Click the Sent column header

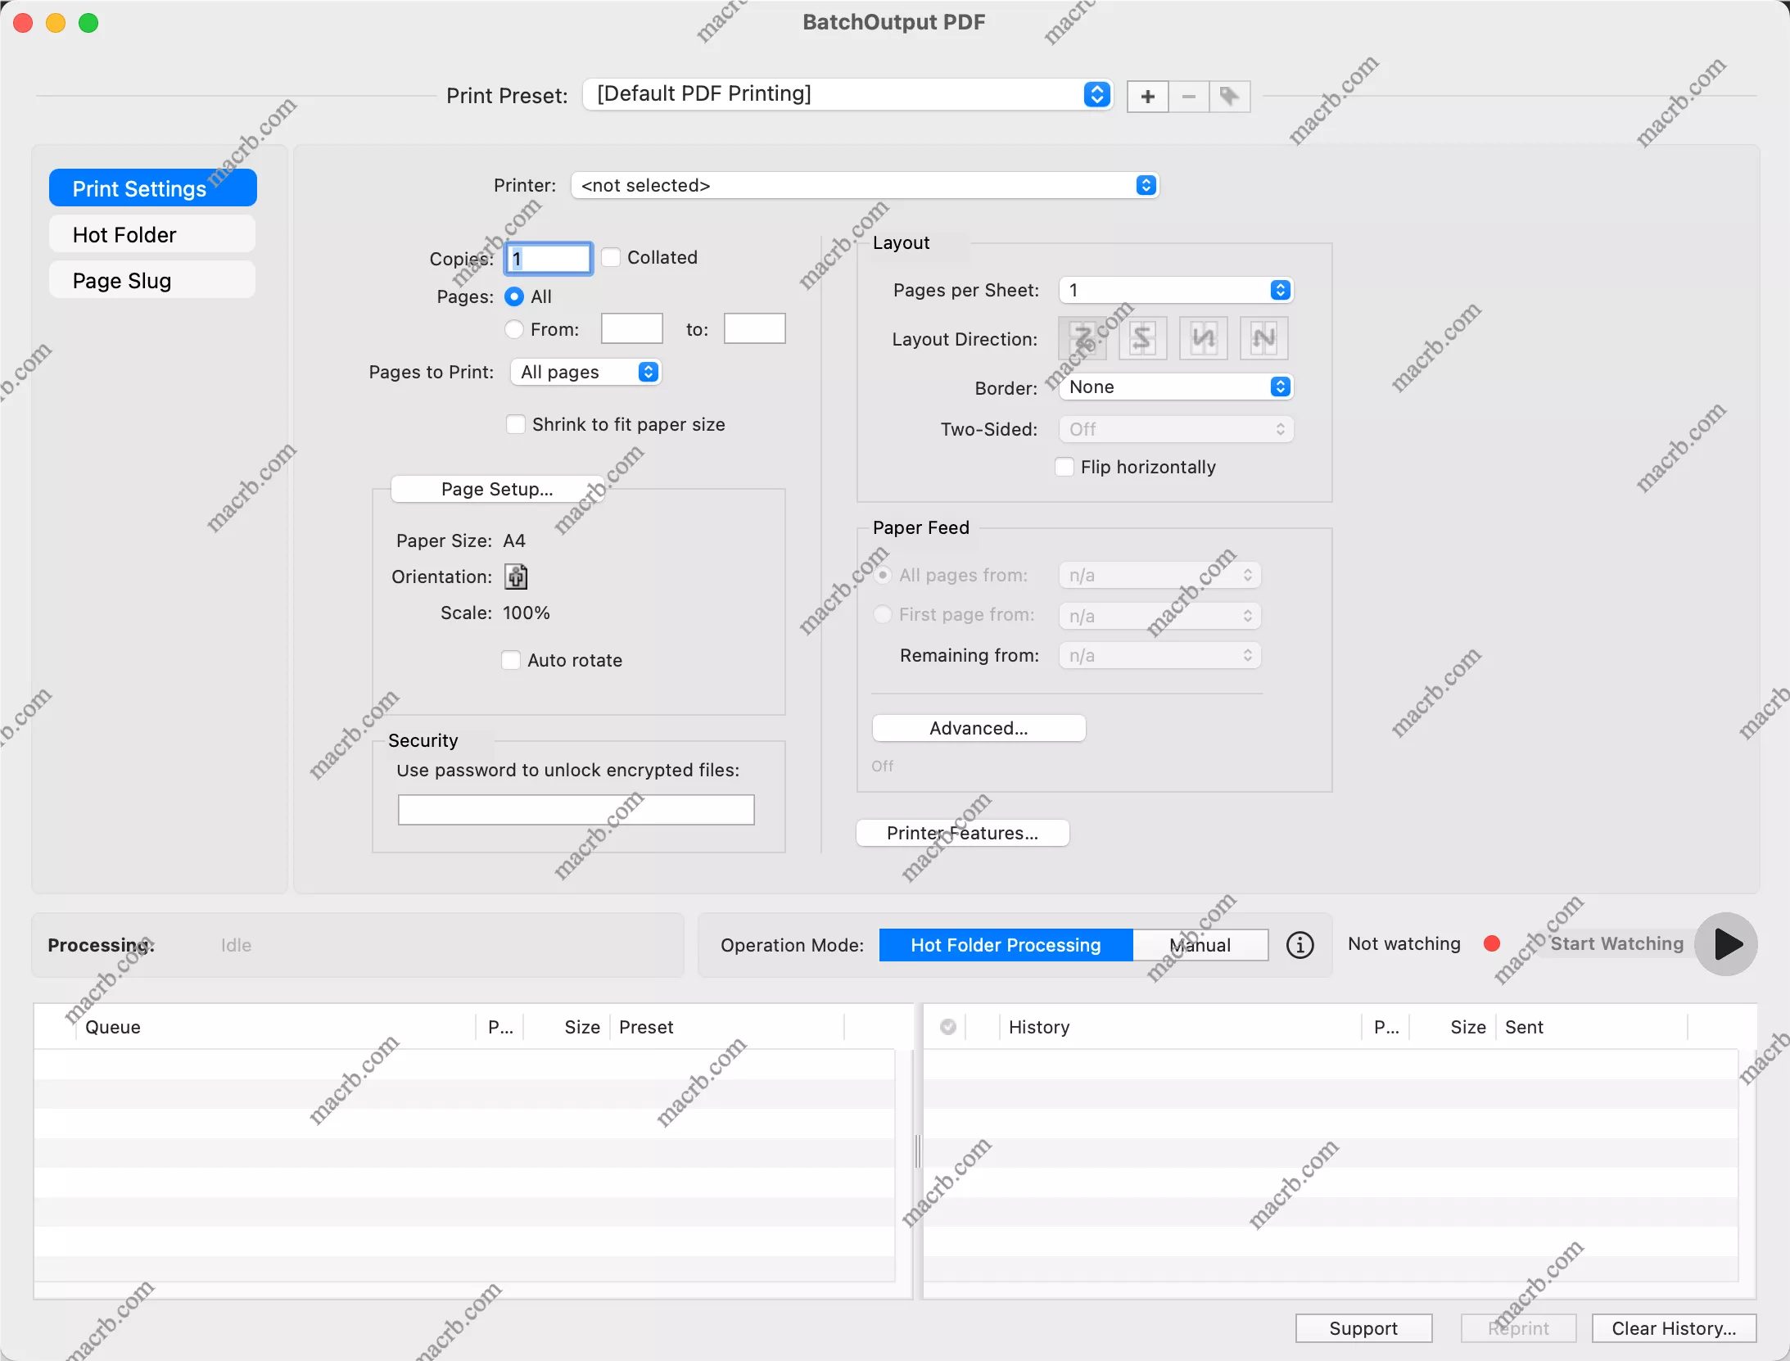point(1593,1027)
